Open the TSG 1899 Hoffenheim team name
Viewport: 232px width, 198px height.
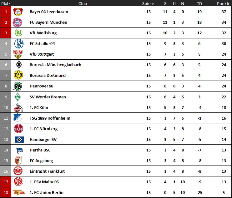(x=50, y=118)
